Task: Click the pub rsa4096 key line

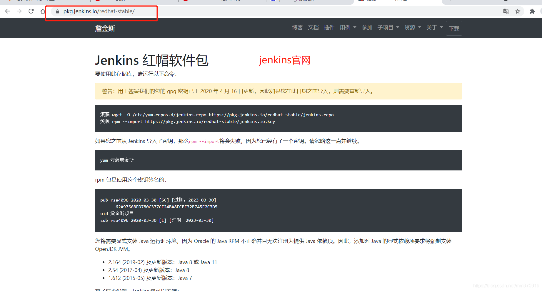Action: (x=158, y=200)
